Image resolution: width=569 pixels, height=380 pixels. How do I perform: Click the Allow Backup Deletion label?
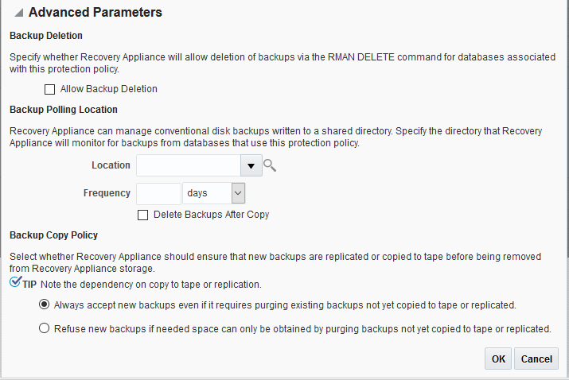110,89
